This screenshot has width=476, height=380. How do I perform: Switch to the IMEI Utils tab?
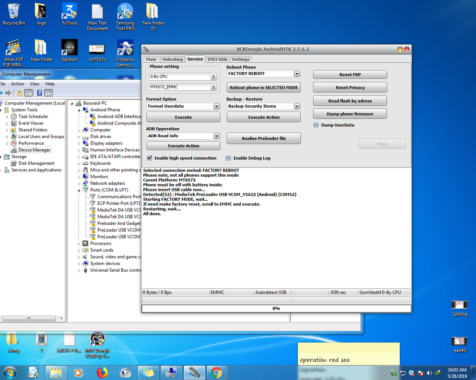tap(218, 59)
